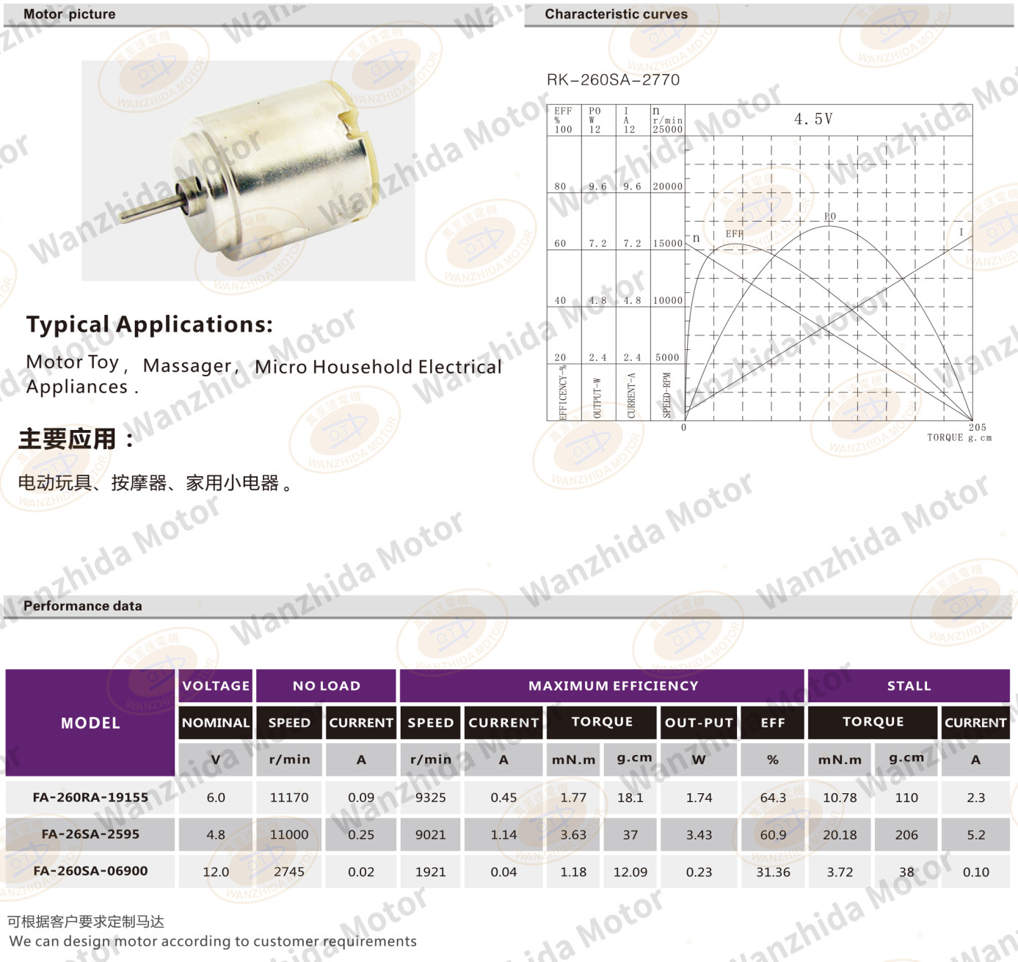Click the '9021' speed cell
Image resolution: width=1018 pixels, height=962 pixels.
(x=431, y=835)
